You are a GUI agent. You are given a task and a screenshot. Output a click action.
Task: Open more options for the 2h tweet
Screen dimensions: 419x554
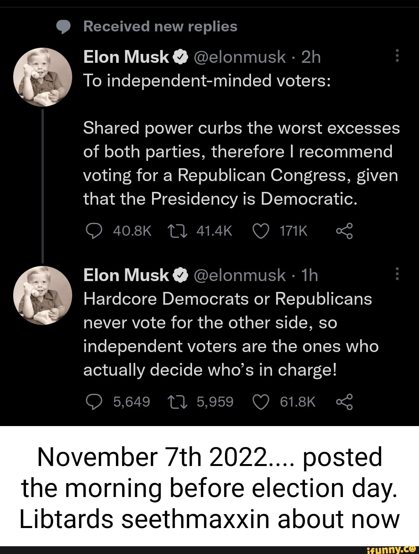396,57
